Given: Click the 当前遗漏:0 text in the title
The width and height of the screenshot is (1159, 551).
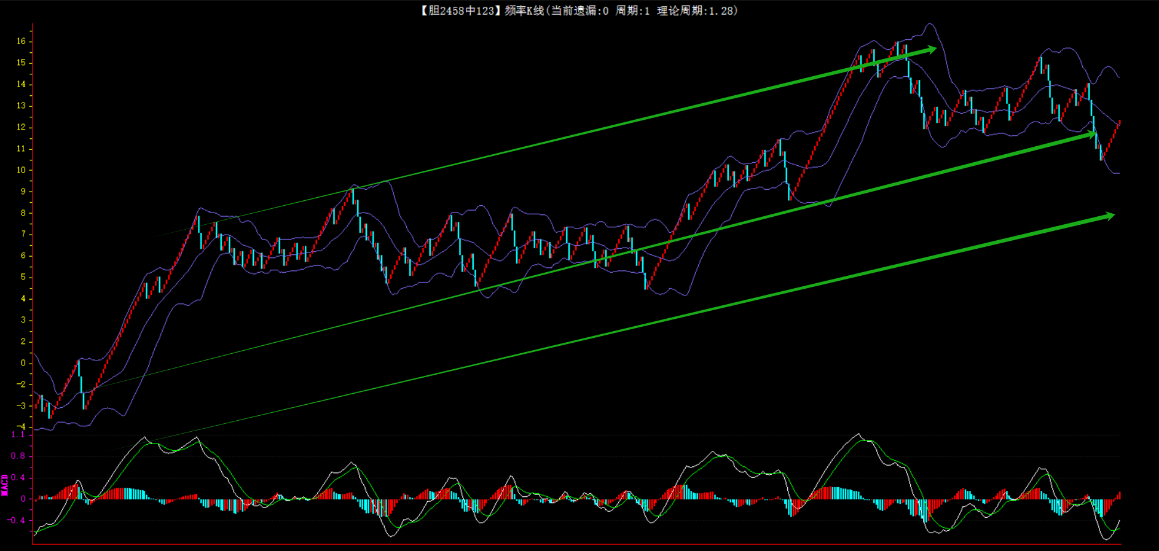Looking at the screenshot, I should click(579, 10).
